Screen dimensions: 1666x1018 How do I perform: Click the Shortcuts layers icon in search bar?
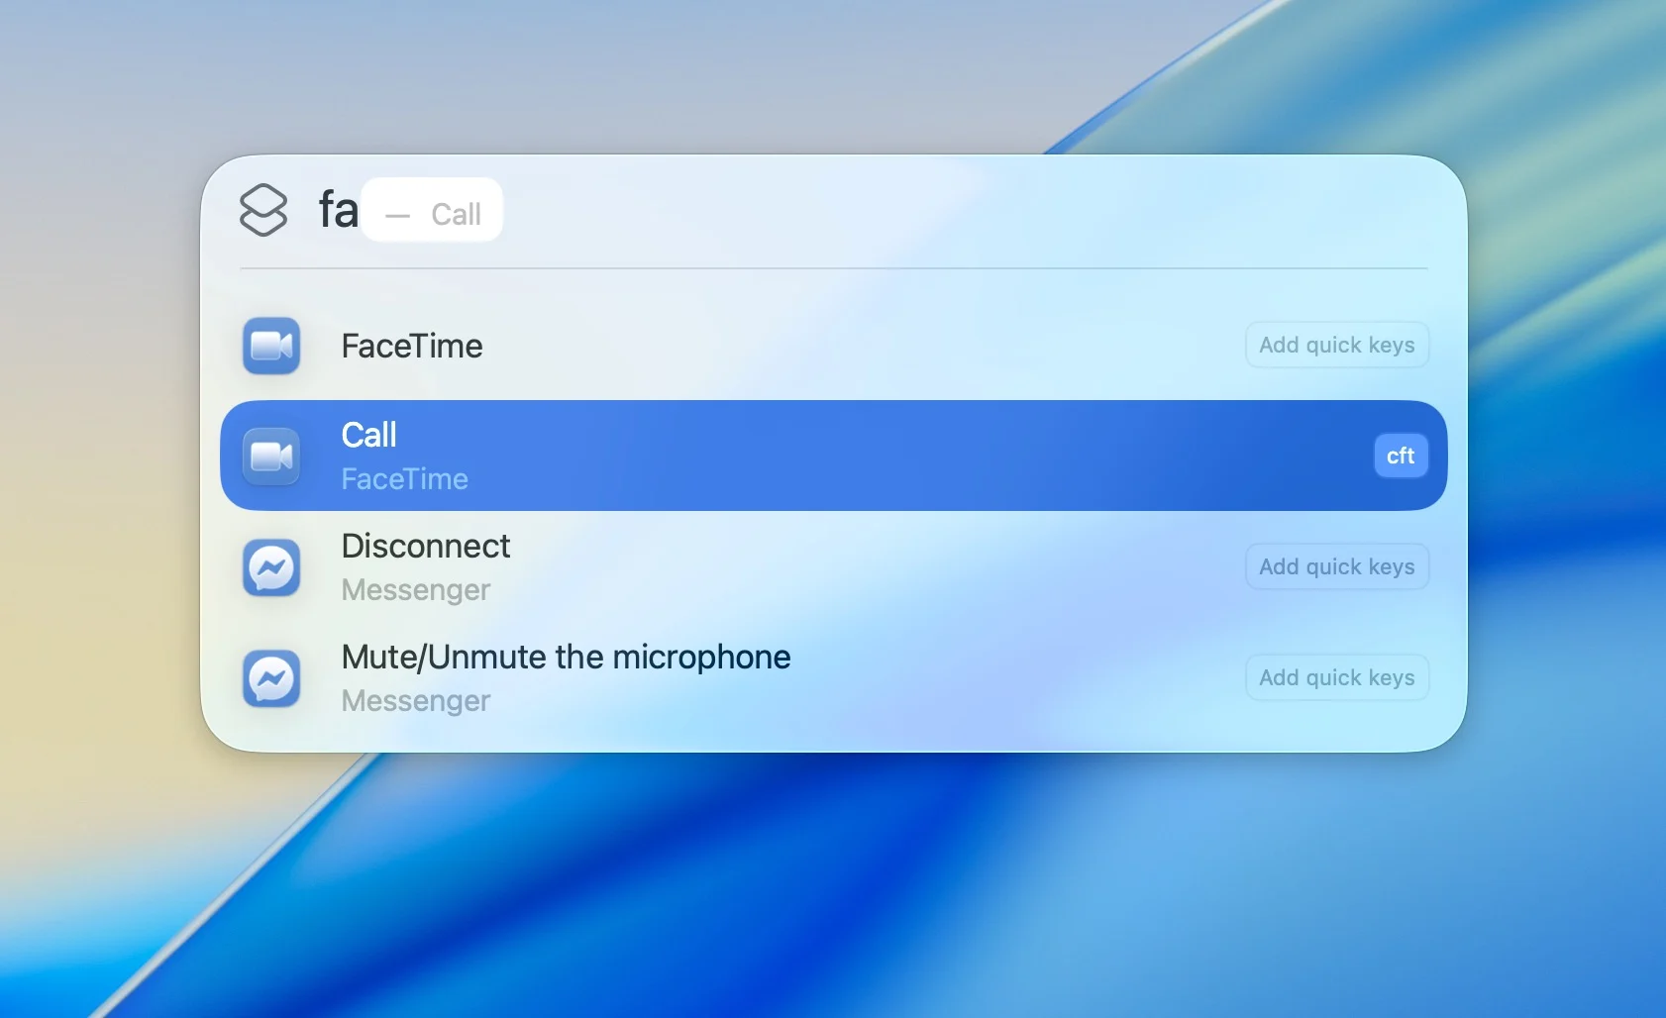[263, 210]
